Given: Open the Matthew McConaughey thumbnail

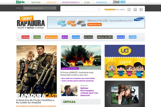Looking at the screenshot, I should (69, 90).
